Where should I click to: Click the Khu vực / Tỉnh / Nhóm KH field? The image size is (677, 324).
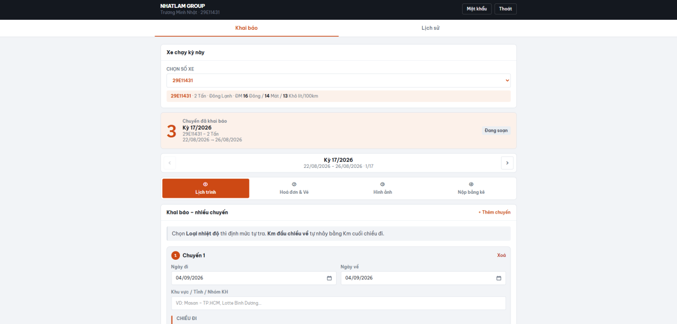click(x=338, y=303)
